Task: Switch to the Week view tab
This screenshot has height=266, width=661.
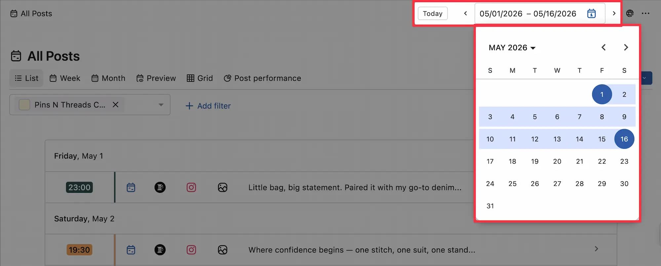Action: coord(65,78)
